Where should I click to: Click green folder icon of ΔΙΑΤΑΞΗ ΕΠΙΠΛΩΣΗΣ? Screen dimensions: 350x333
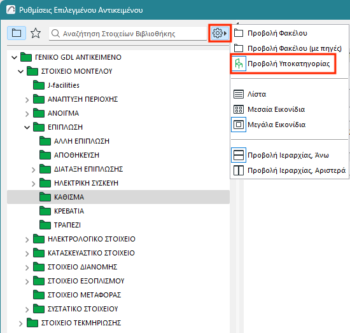coord(45,169)
